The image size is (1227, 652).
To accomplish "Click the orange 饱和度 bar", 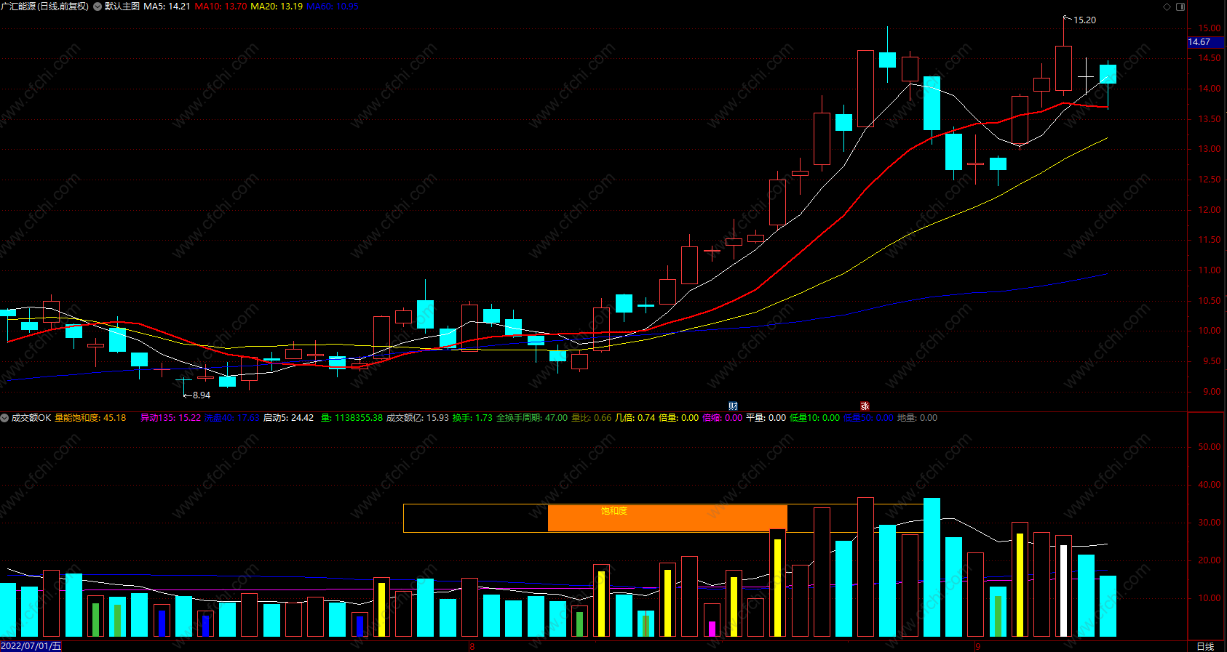I will pyautogui.click(x=667, y=518).
